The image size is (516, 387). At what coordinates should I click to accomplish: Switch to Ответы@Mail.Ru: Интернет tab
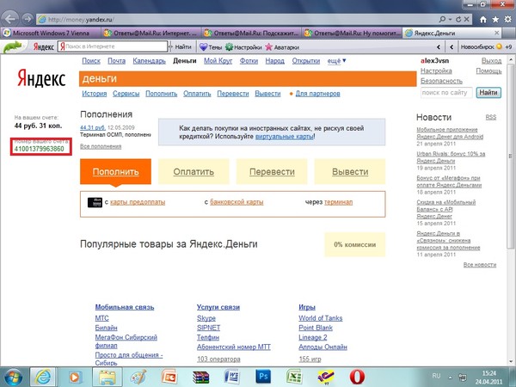coord(150,33)
